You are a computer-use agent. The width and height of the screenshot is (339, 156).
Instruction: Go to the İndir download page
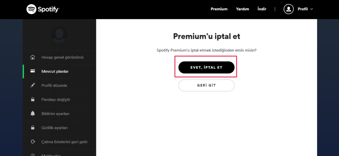[x=262, y=9]
